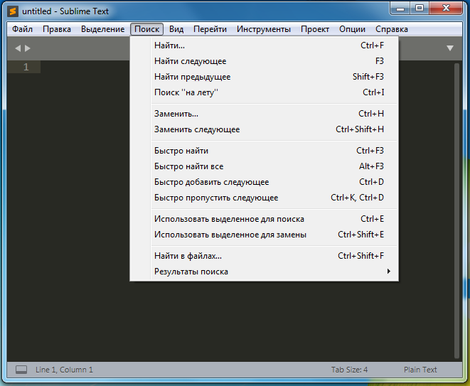
Task: Choose Использовать выделенное для поиска
Action: (x=264, y=219)
